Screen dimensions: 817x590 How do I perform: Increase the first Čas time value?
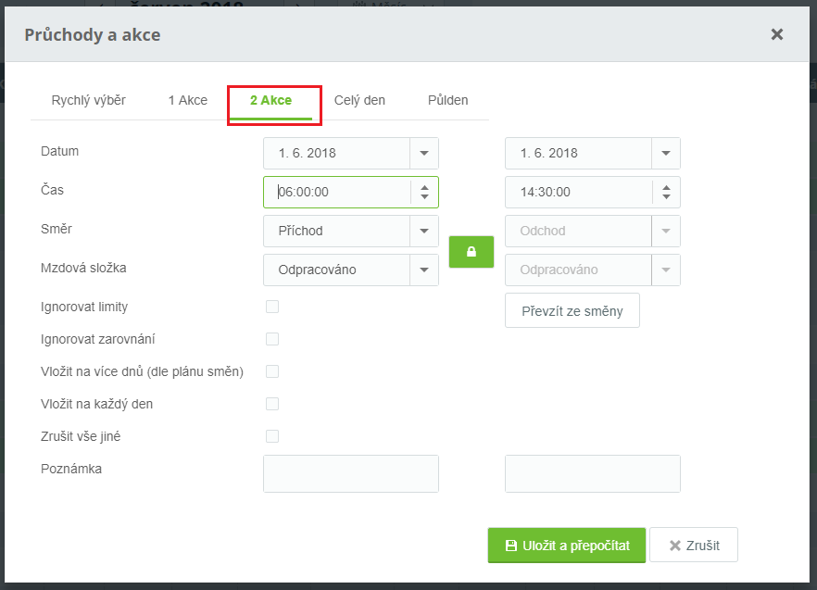click(424, 187)
